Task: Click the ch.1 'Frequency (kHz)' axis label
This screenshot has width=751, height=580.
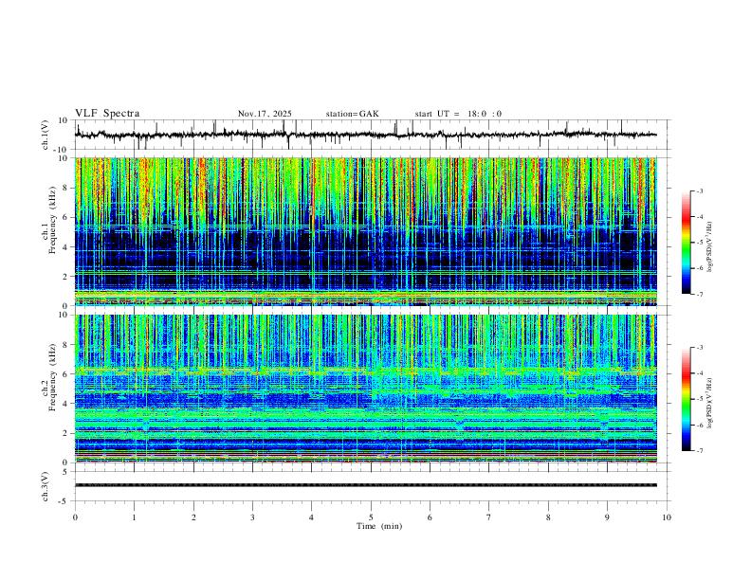Action: (53, 220)
